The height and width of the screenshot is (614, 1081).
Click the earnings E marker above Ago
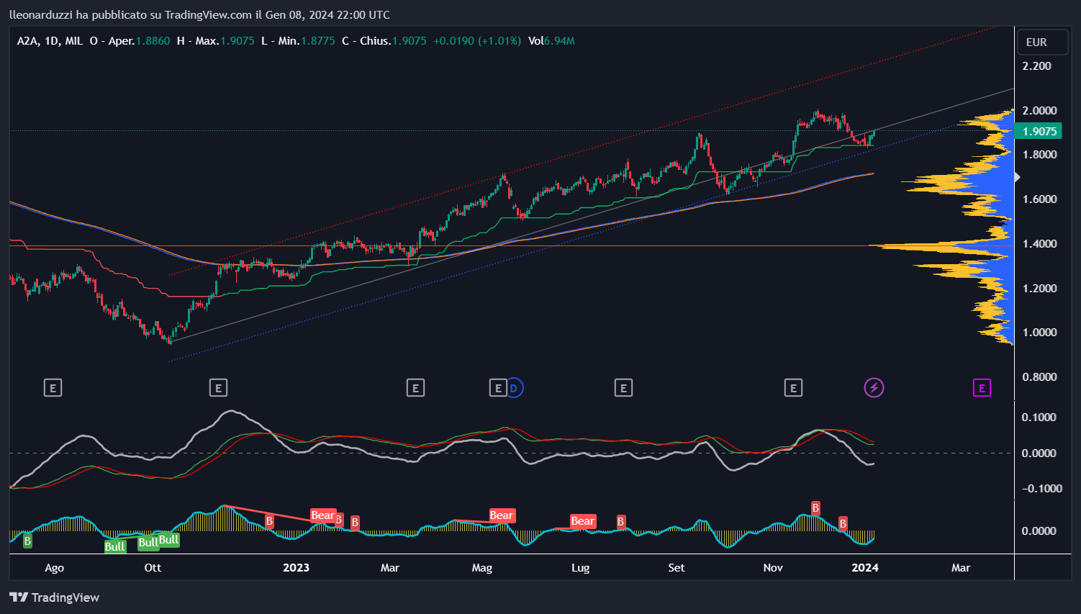point(53,389)
